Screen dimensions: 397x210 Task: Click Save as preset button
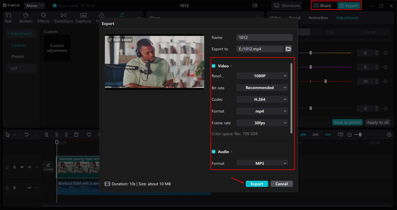(x=347, y=122)
